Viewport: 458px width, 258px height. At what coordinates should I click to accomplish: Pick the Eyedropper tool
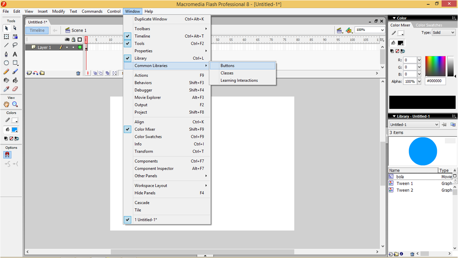pyautogui.click(x=6, y=89)
